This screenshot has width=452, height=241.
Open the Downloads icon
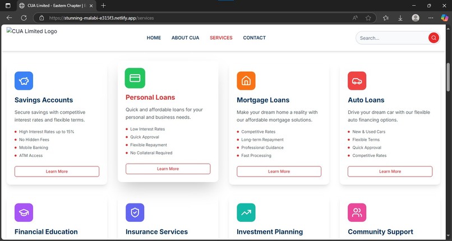pos(400,18)
